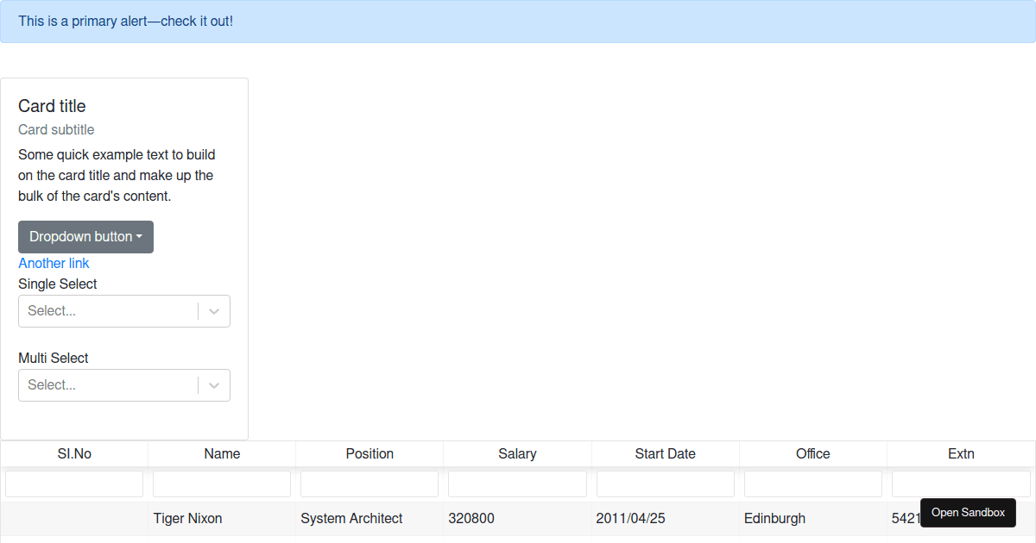Focus the Name filter input field
The image size is (1036, 543).
click(x=222, y=484)
